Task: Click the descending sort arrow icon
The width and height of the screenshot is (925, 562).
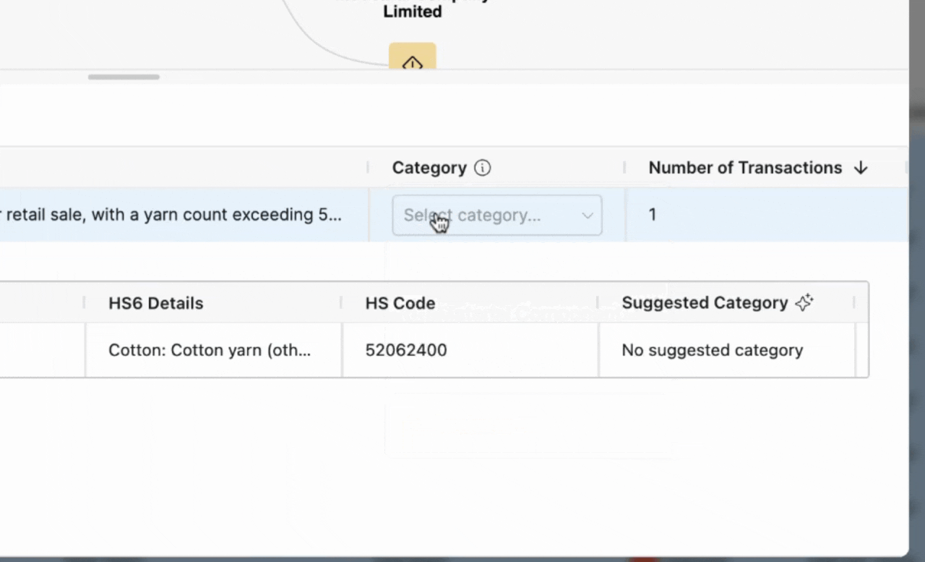Action: point(860,168)
